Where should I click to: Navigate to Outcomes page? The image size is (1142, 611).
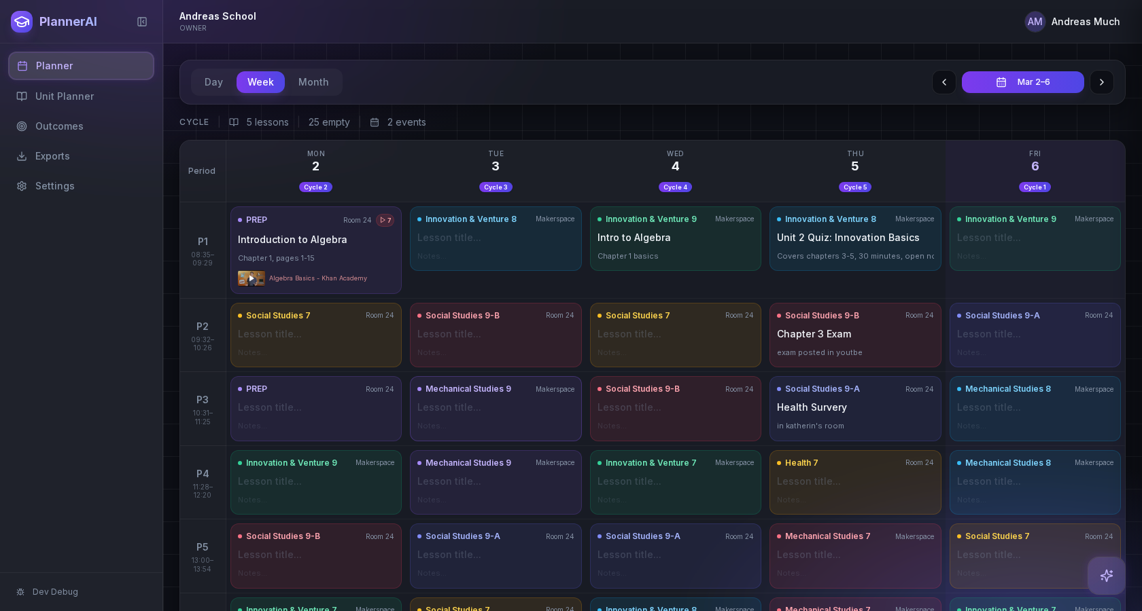tap(59, 126)
